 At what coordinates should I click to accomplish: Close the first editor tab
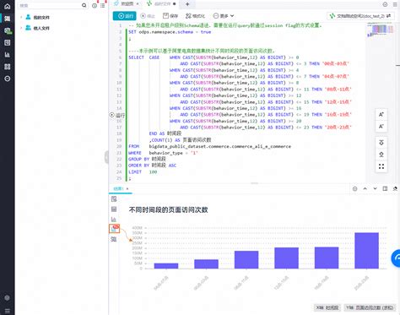[138, 3]
